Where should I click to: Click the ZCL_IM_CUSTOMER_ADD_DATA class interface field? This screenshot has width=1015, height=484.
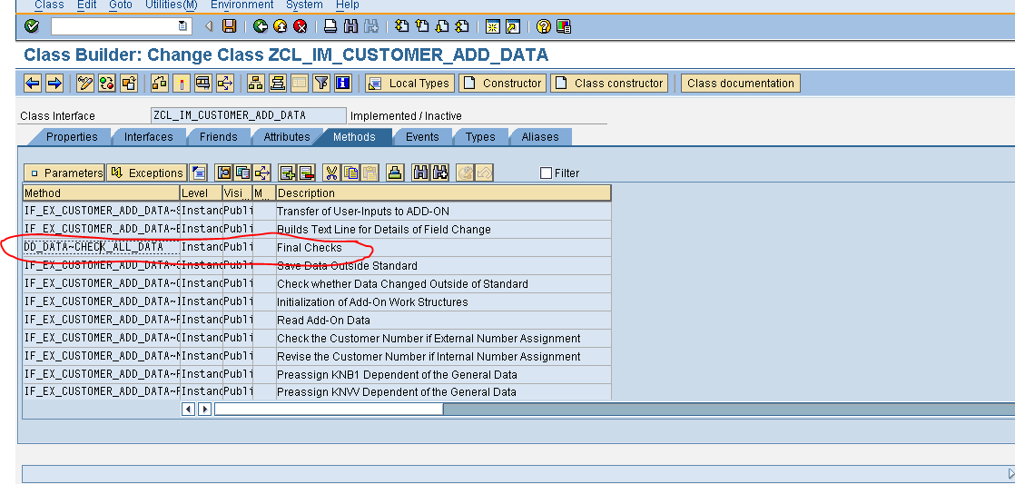[x=249, y=116]
